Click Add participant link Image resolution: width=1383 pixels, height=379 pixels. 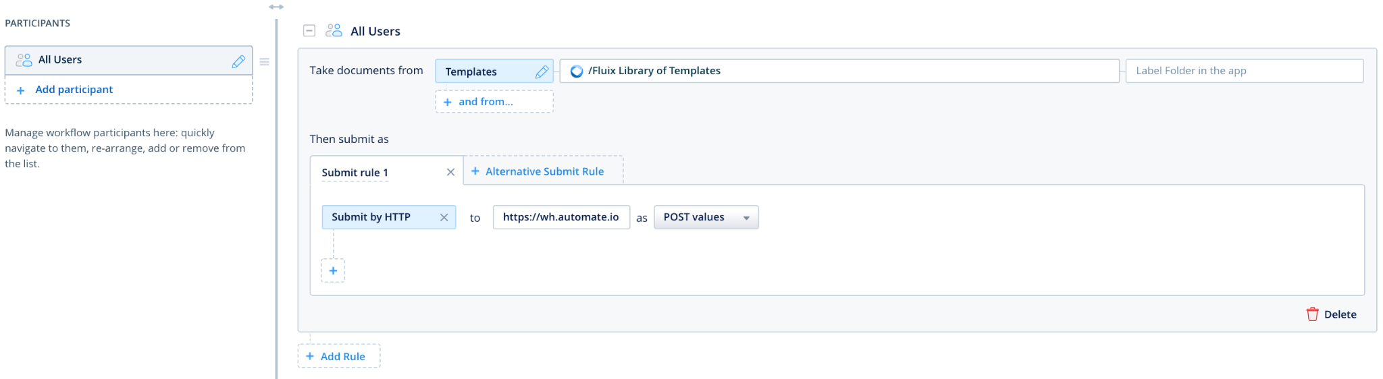pos(74,90)
